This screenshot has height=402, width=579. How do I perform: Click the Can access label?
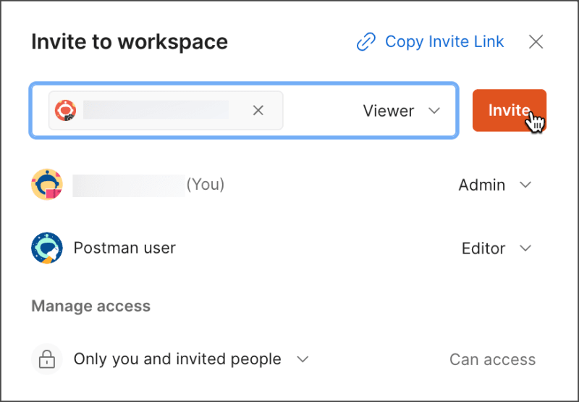coord(492,360)
